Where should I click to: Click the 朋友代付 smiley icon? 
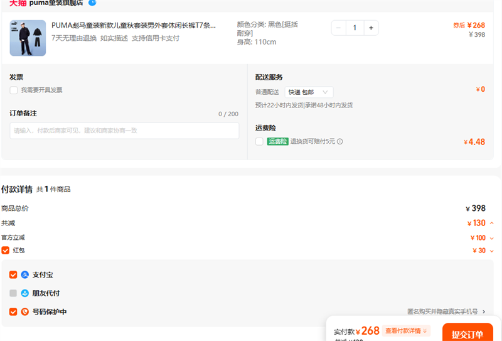click(25, 293)
